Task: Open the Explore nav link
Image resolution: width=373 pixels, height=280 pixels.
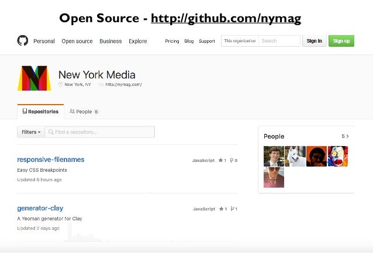Action: coord(138,41)
